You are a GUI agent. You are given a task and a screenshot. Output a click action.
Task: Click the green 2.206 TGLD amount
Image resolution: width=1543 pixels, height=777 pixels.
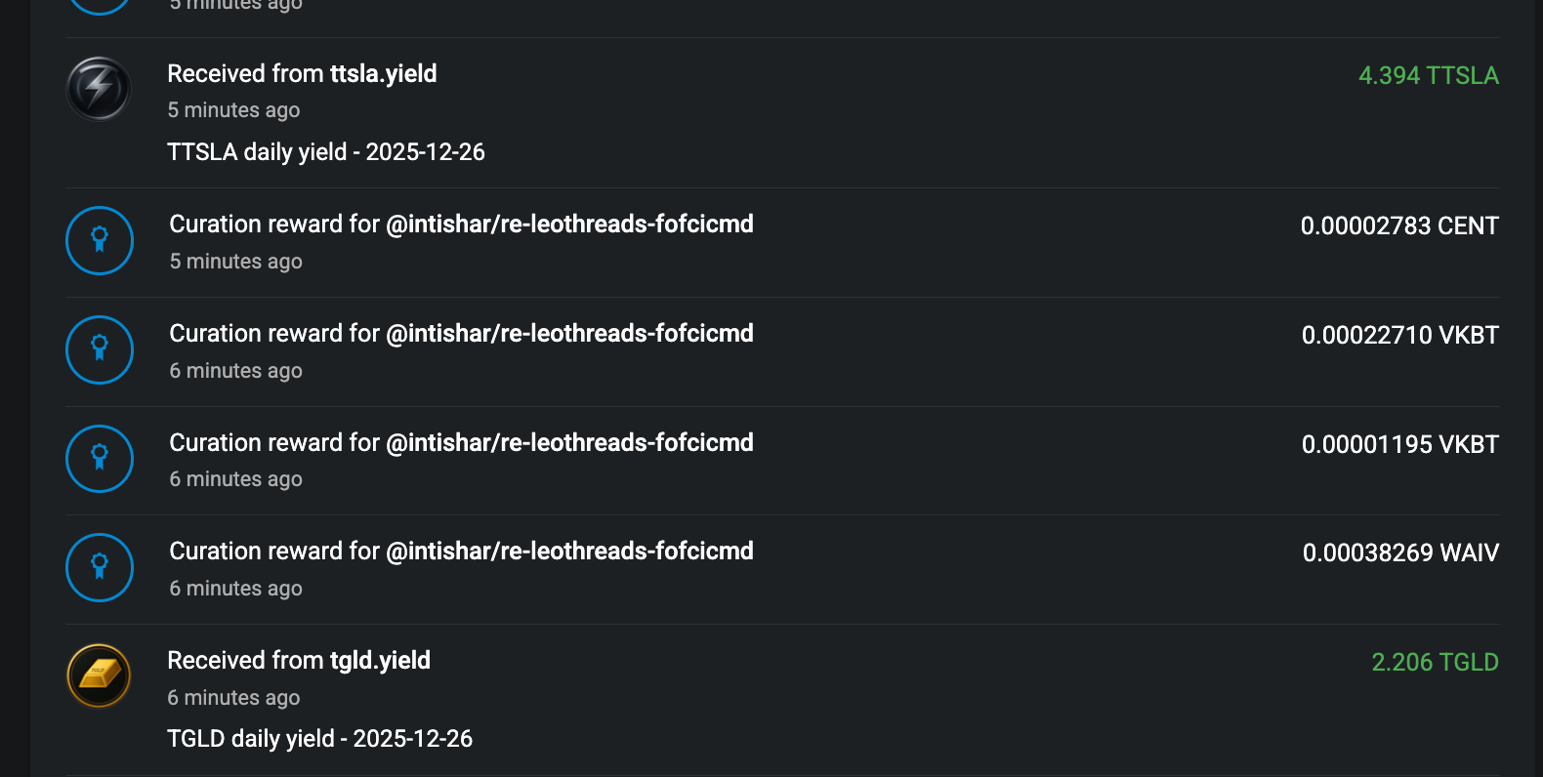[x=1435, y=663]
